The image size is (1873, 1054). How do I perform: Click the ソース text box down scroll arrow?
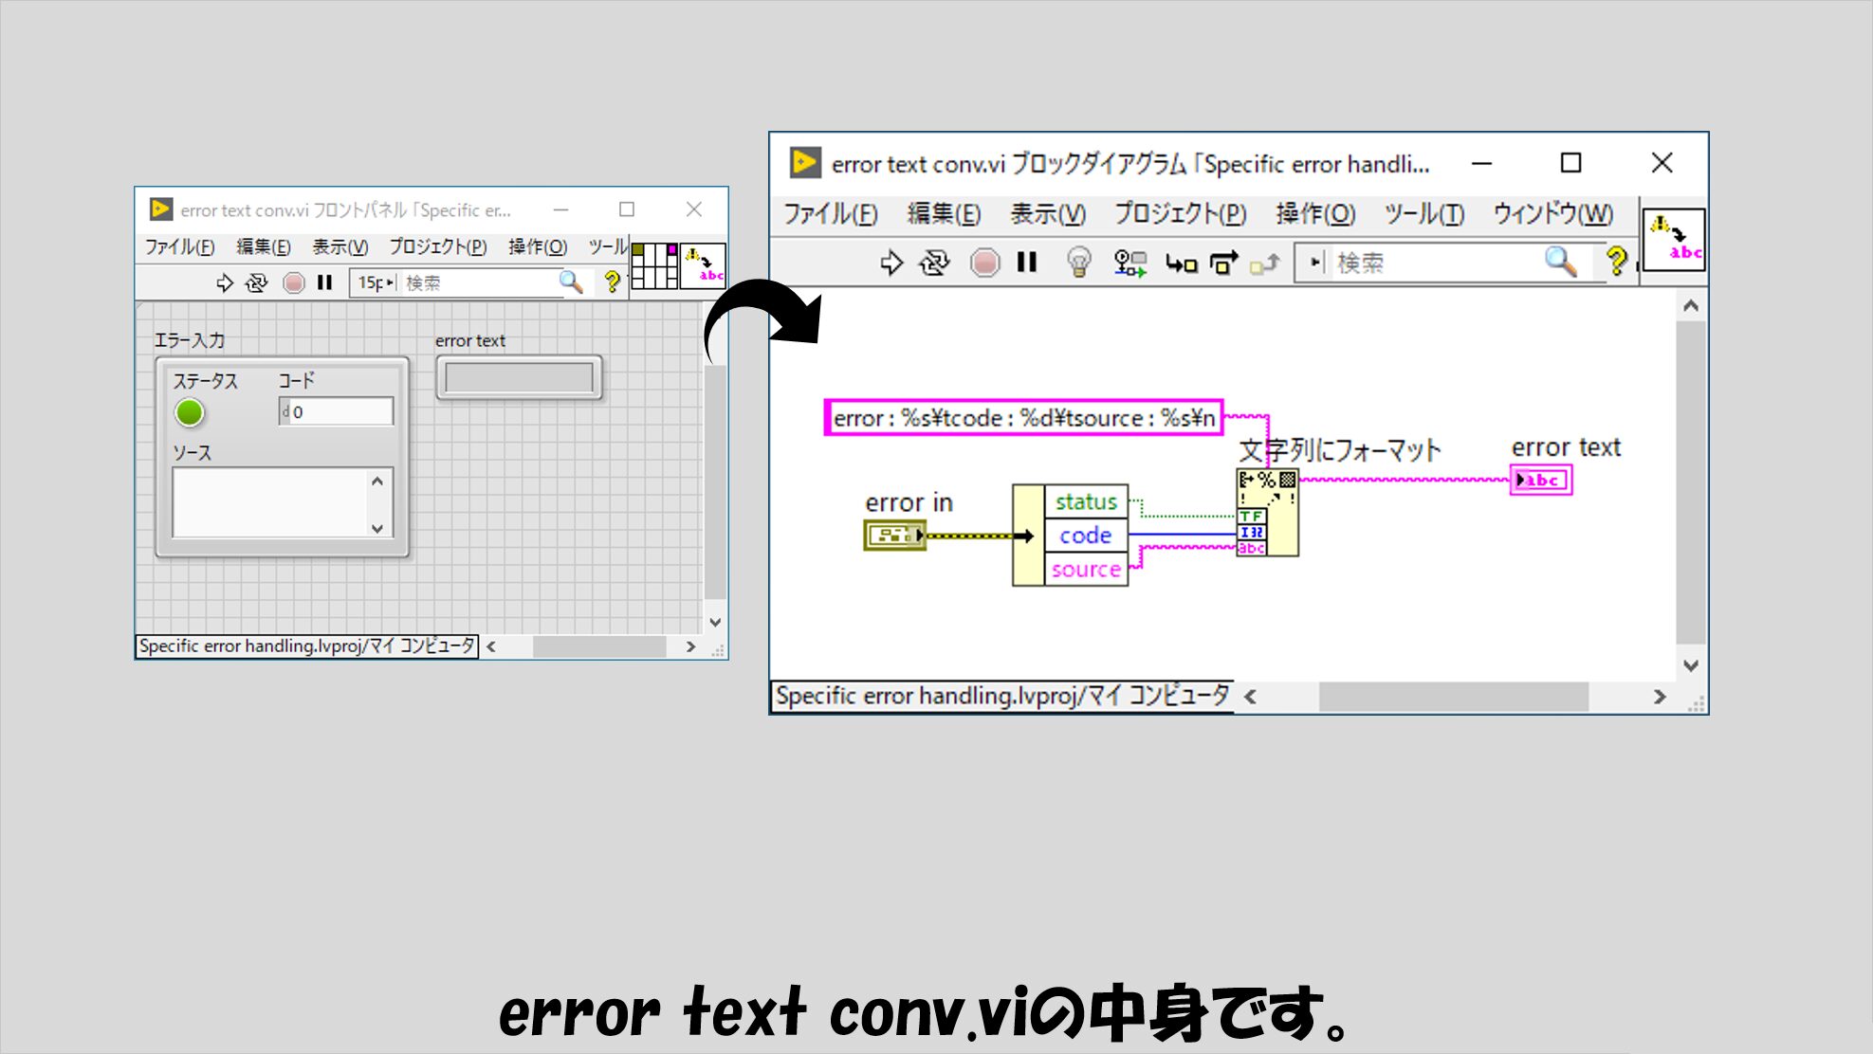click(377, 528)
